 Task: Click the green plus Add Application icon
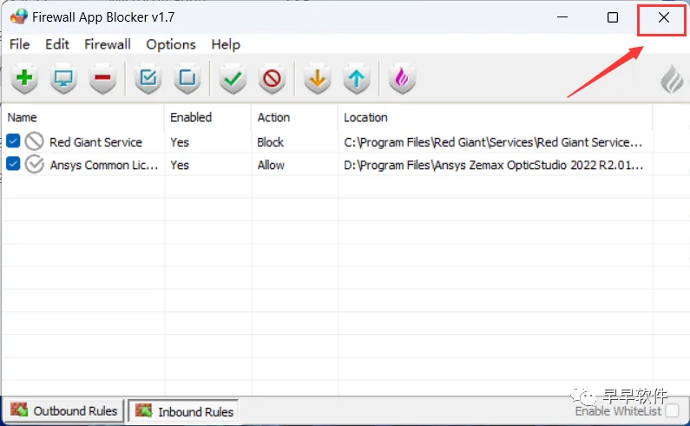24,79
